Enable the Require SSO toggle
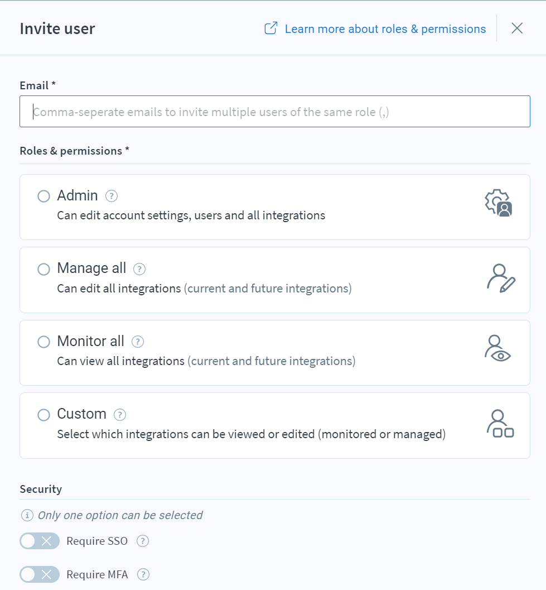The width and height of the screenshot is (546, 590). [x=40, y=541]
